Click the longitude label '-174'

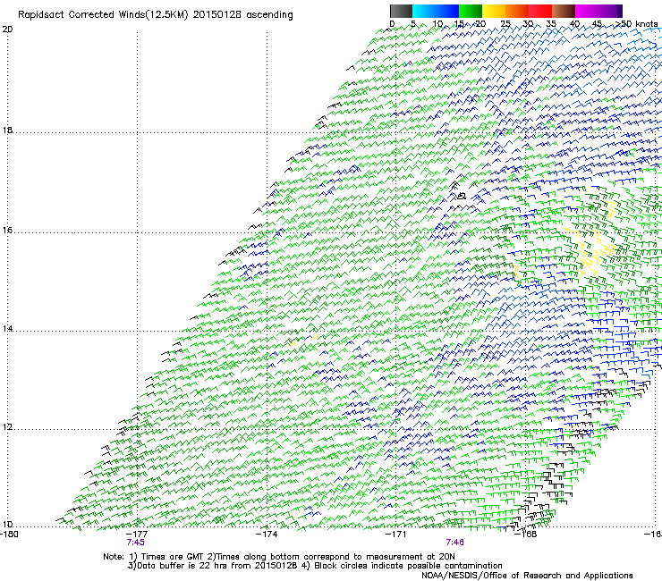coord(267,535)
